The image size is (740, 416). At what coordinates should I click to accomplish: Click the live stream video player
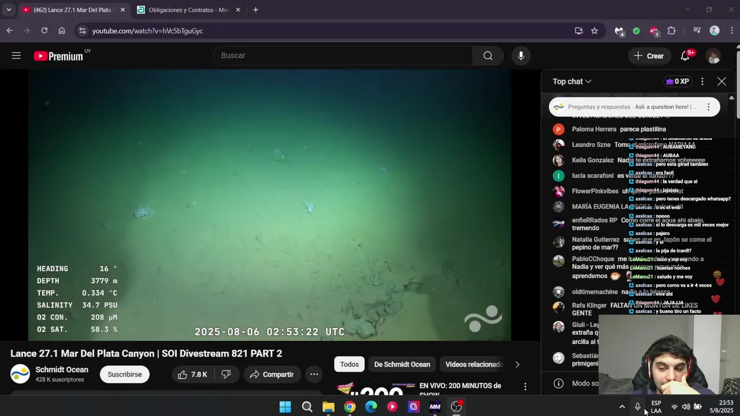coord(269,205)
